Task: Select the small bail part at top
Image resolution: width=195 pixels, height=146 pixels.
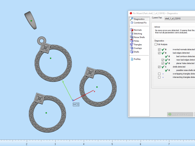Action: pyautogui.click(x=30, y=20)
